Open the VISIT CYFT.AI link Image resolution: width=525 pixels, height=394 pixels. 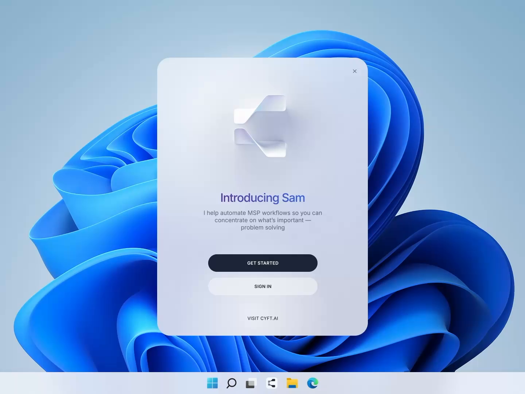click(x=262, y=318)
